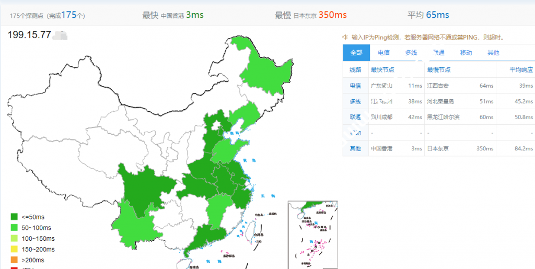Click the 日本东京 cell in the 其他 row

(438, 148)
